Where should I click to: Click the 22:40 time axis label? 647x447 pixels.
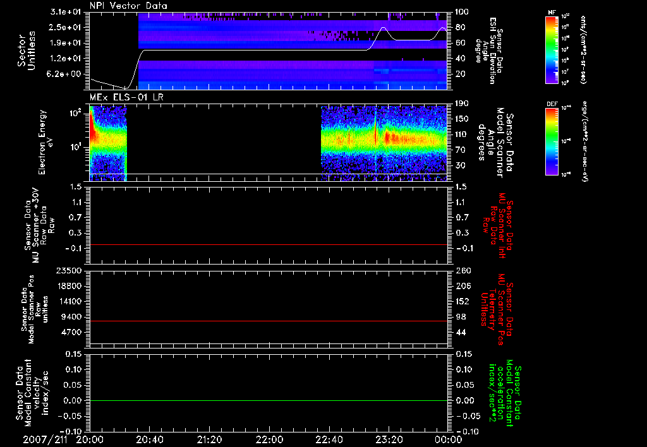coord(329,440)
